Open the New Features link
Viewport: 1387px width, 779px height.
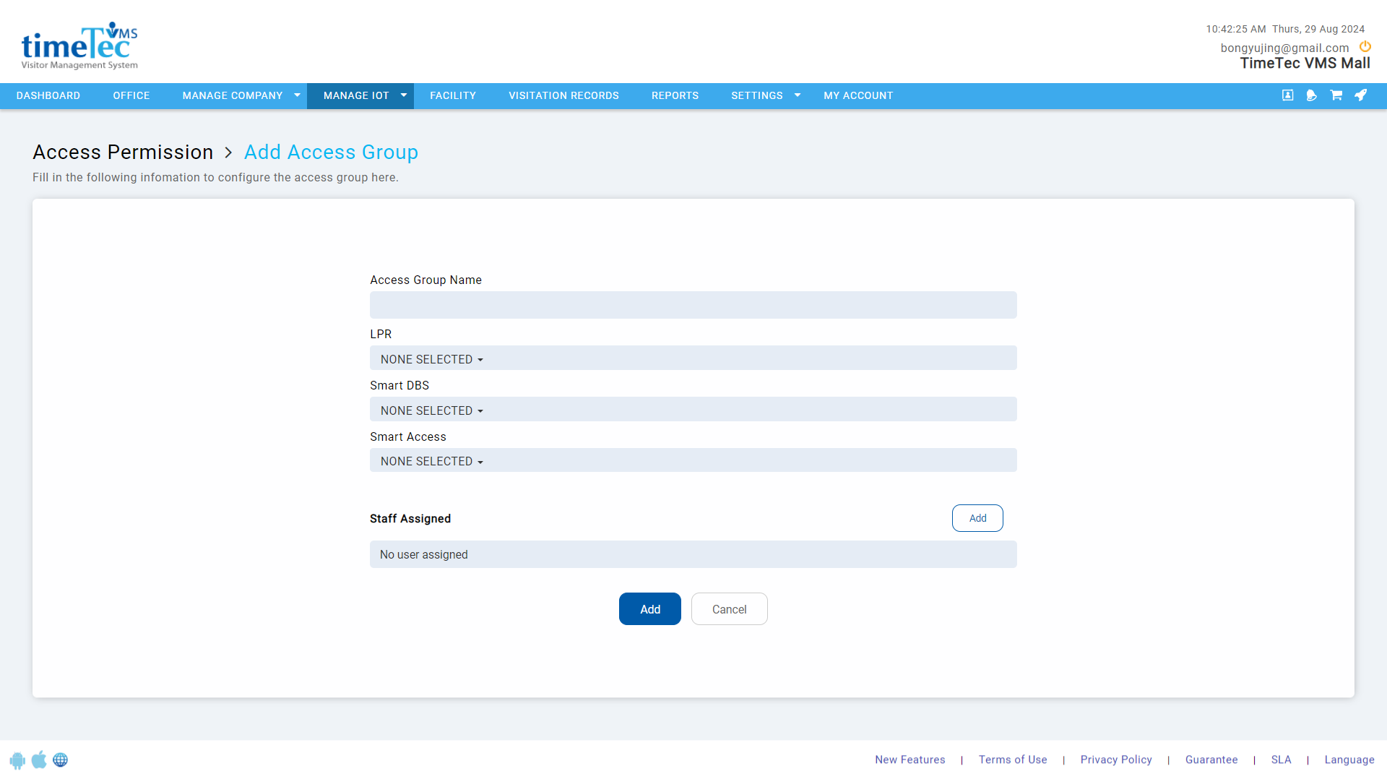click(x=910, y=759)
